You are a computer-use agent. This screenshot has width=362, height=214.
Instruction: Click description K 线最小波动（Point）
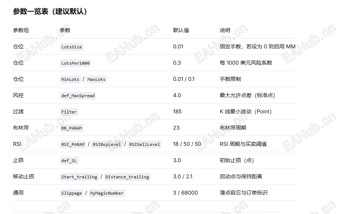[246, 112]
